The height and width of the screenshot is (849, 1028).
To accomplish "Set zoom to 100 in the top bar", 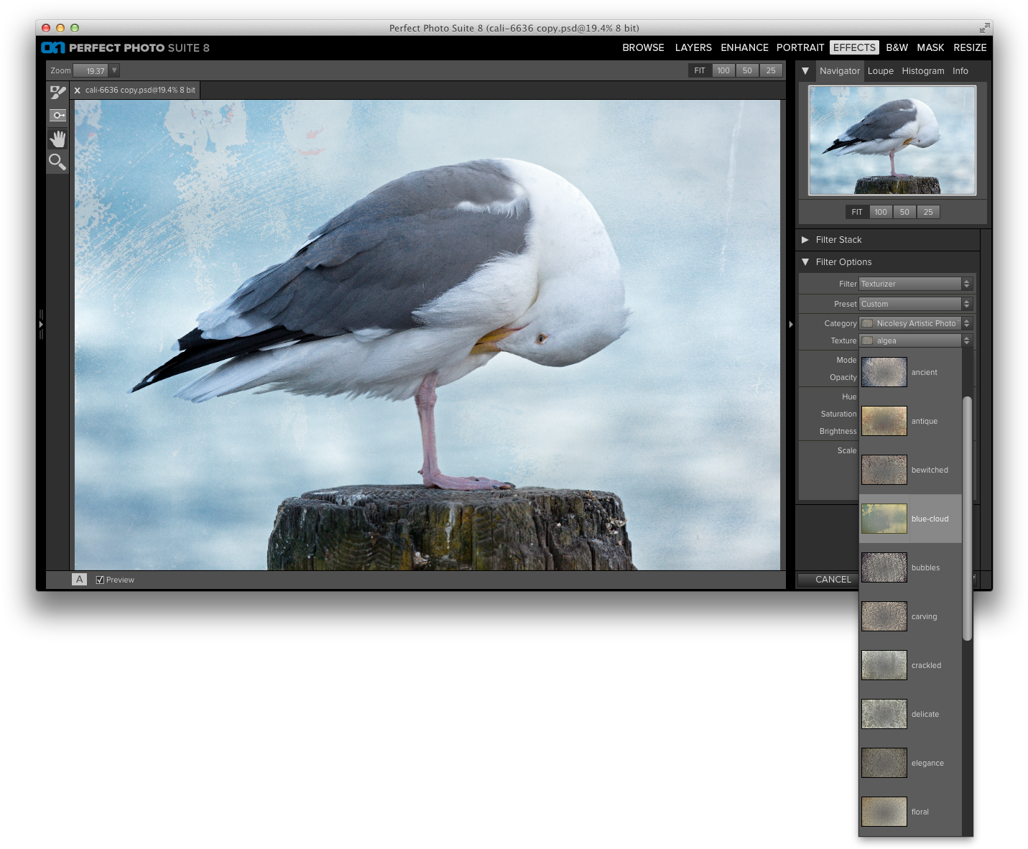I will point(723,70).
